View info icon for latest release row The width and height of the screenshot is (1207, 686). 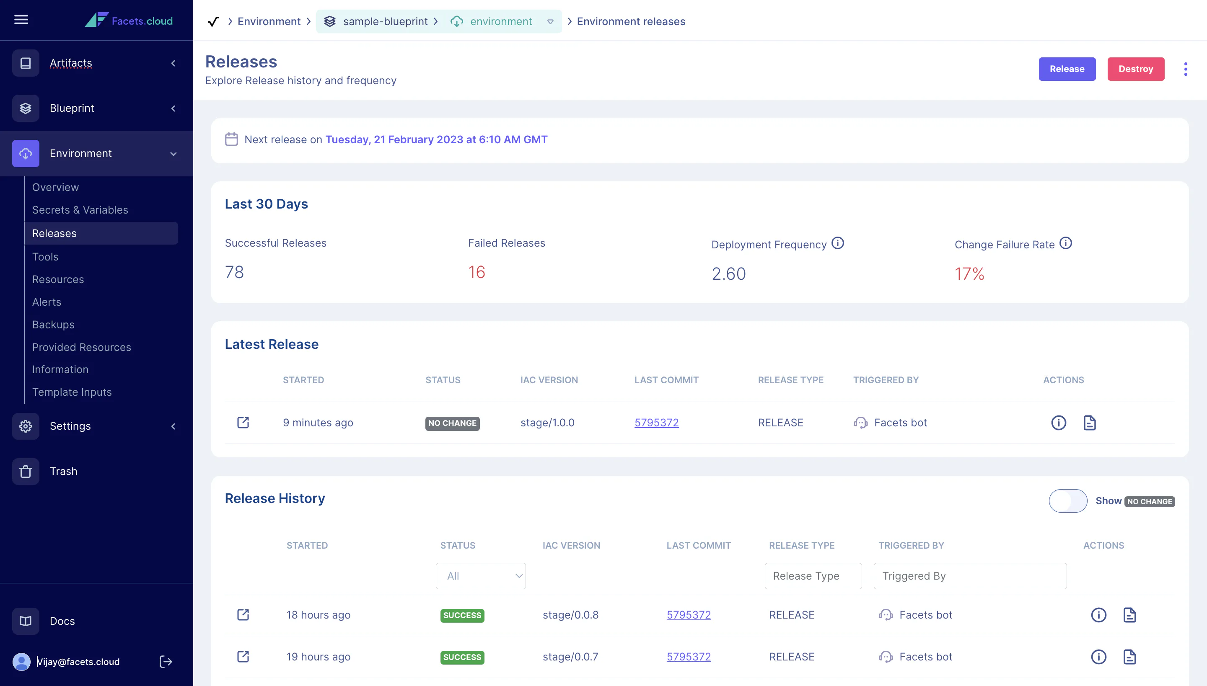pos(1059,423)
